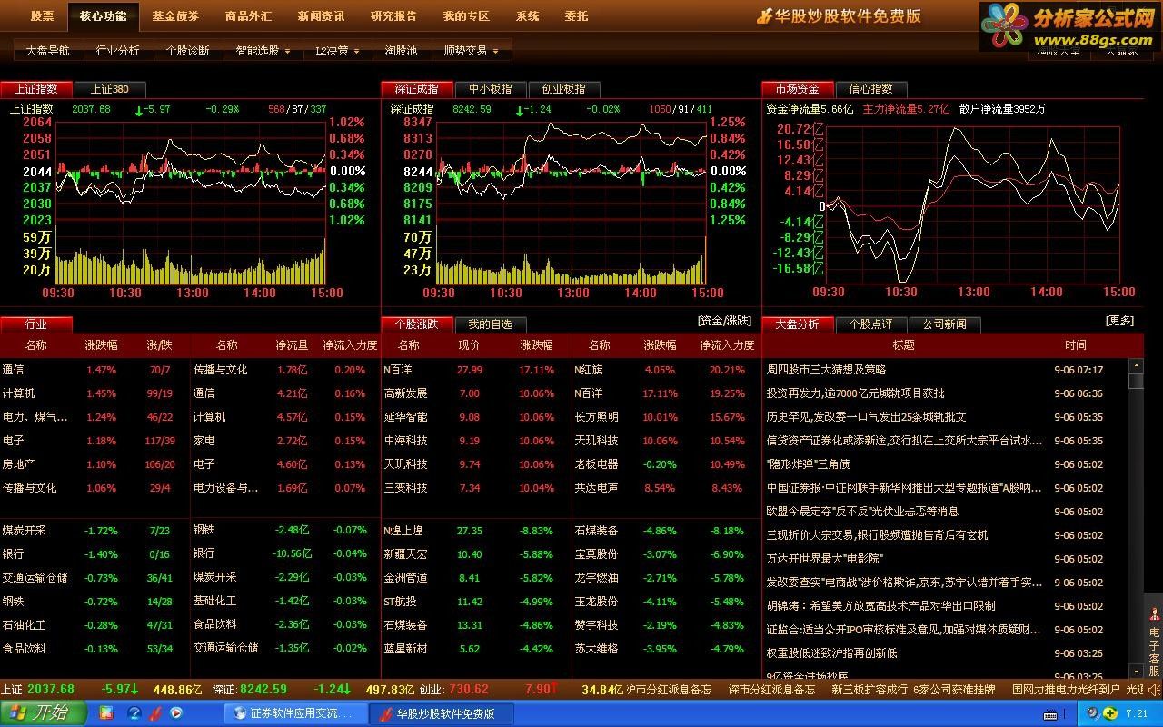The height and width of the screenshot is (727, 1163).
Task: Open the 委托 trading menu
Action: [576, 16]
